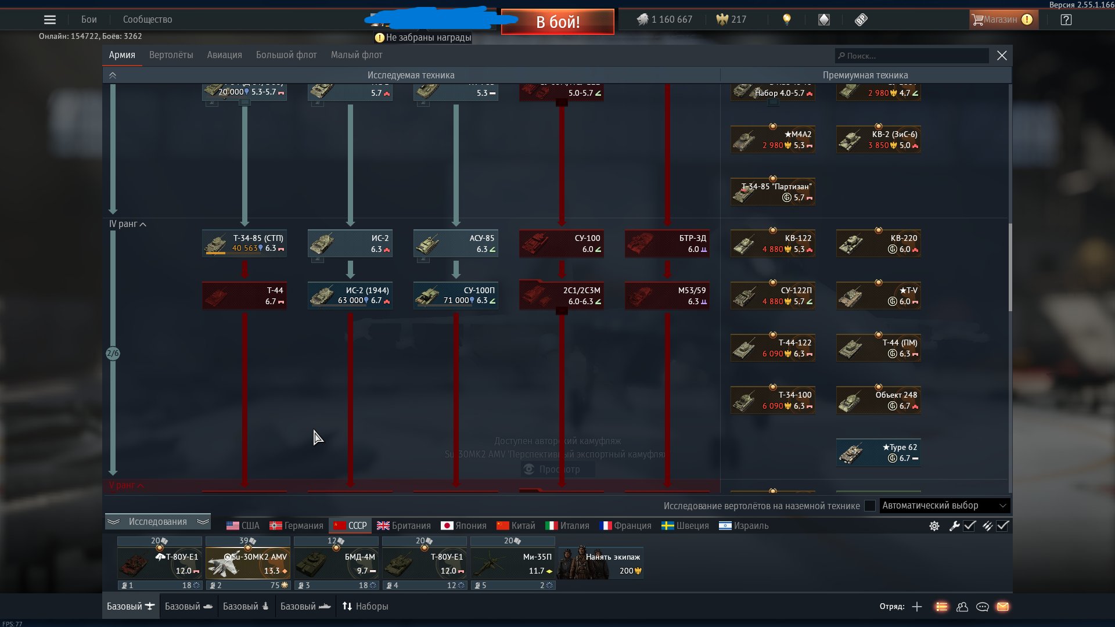The image size is (1115, 627).
Task: Select the Su-30MK2 AMV crew slot
Action: click(x=248, y=563)
